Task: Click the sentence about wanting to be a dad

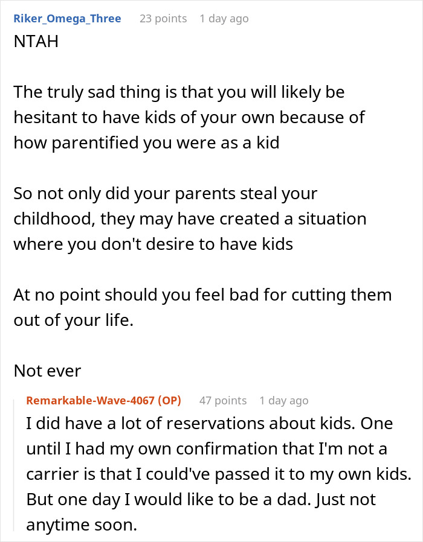Action: (x=199, y=500)
